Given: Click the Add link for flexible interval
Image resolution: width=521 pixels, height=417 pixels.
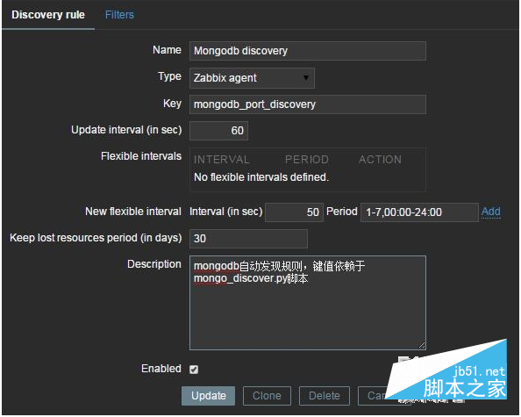Looking at the screenshot, I should pos(491,212).
